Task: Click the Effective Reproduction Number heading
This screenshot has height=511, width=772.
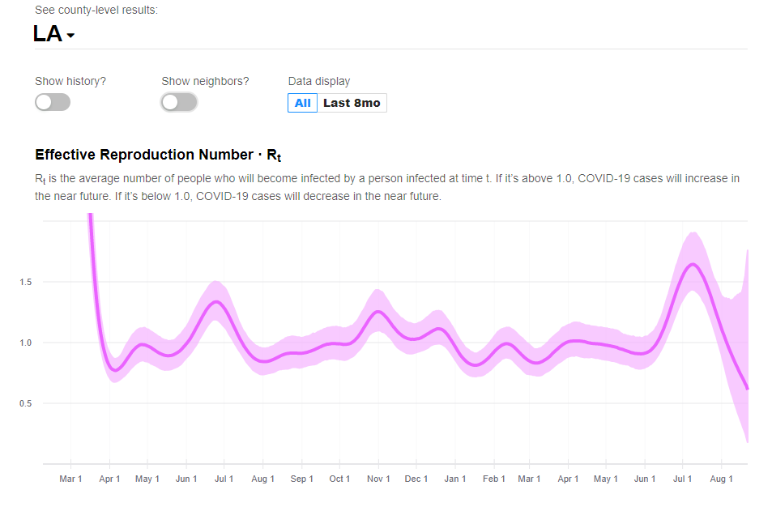Action: [x=158, y=155]
